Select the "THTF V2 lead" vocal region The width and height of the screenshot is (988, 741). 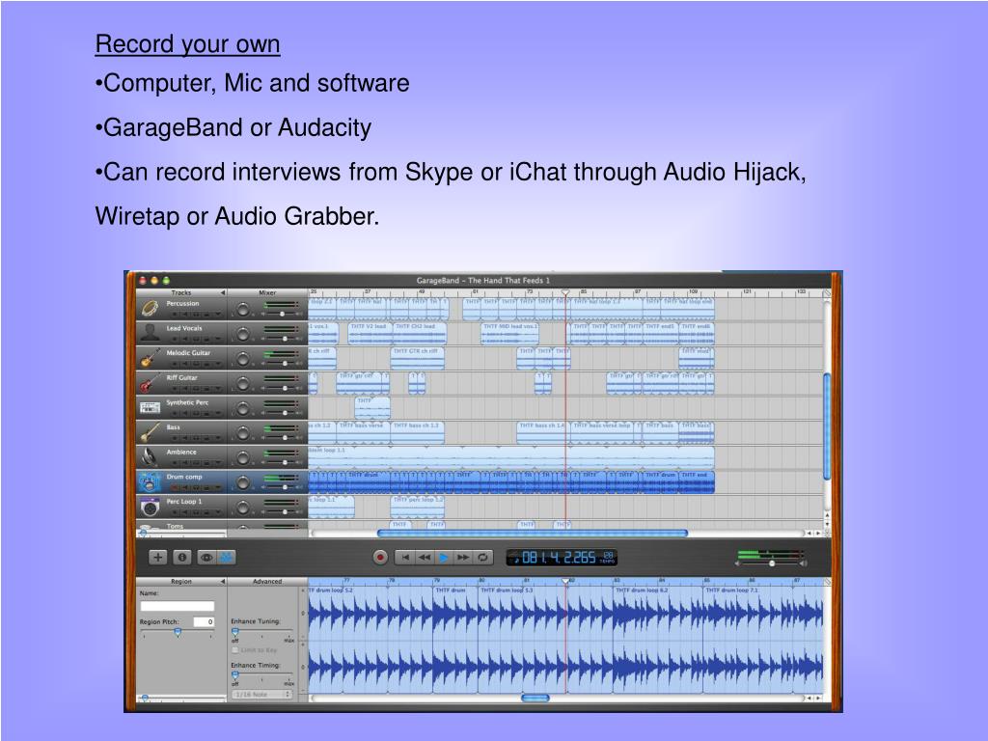[x=370, y=333]
